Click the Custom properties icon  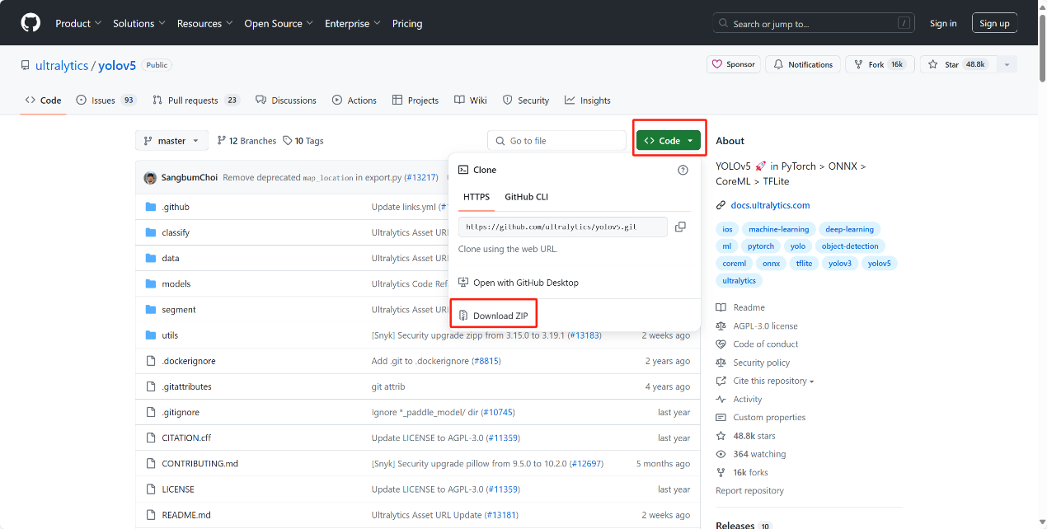tap(721, 418)
